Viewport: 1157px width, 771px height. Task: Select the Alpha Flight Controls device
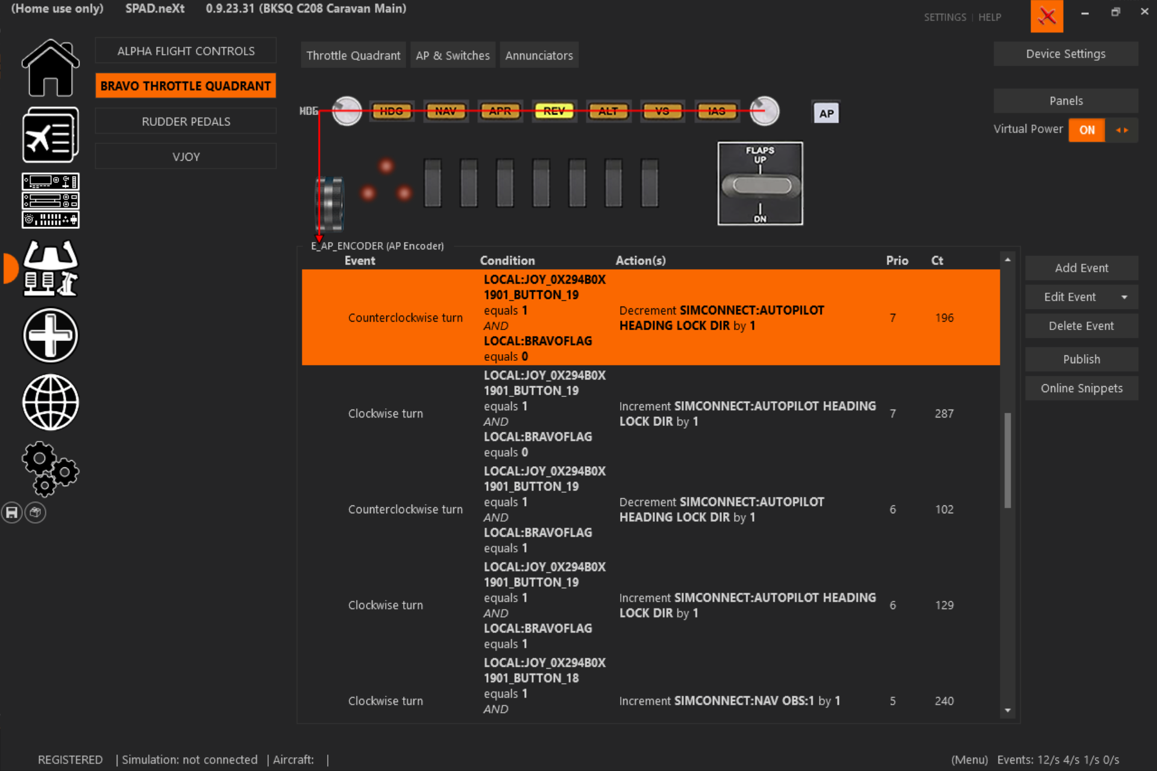(x=186, y=51)
